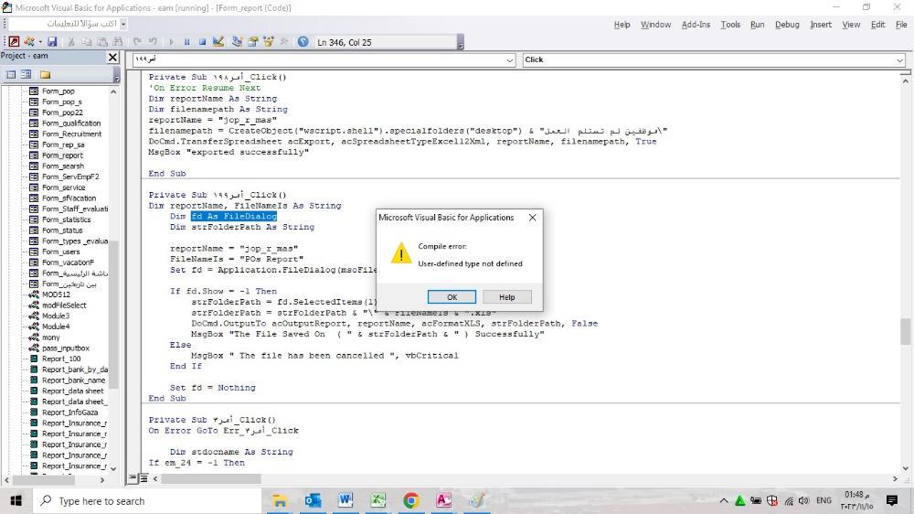Select Report_InfoGaza in the project tree
Viewport: 914px width, 514px height.
70,412
